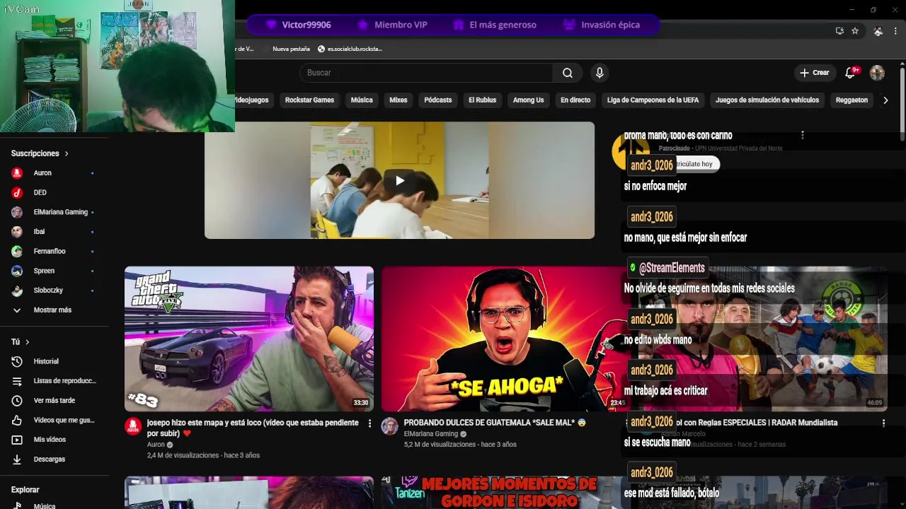
Task: Select the Mixes filter chip
Action: (398, 100)
